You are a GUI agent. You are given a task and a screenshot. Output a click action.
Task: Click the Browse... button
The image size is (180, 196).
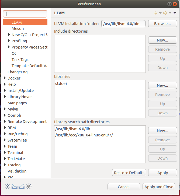click(x=162, y=24)
